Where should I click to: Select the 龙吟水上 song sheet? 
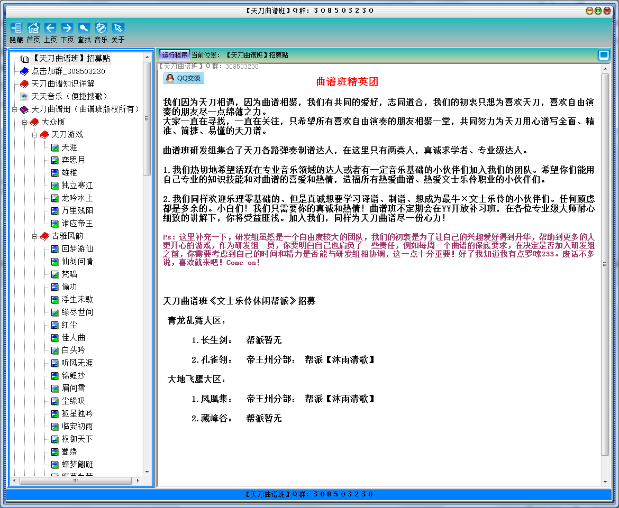[x=77, y=198]
